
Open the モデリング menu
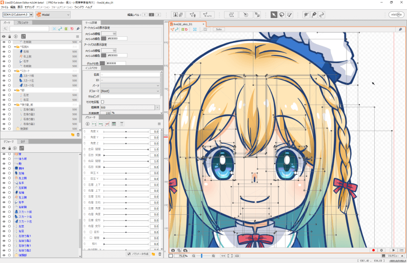29,7
